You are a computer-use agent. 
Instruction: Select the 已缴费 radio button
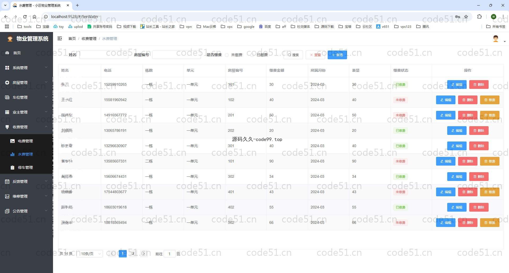point(253,55)
